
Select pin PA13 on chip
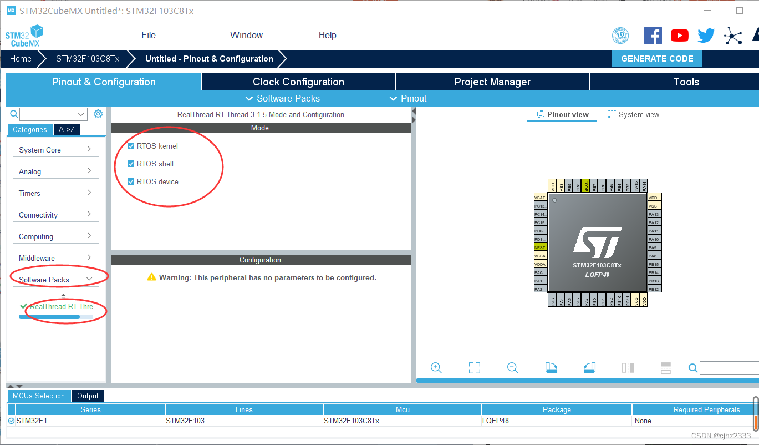654,214
